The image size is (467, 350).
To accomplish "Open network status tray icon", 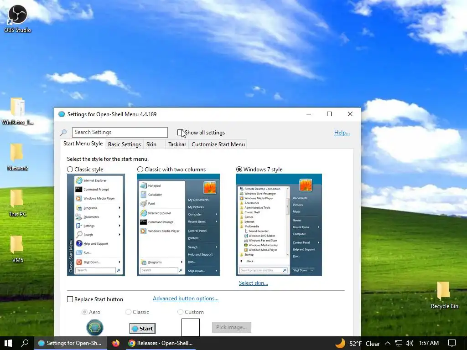I will (x=399, y=343).
